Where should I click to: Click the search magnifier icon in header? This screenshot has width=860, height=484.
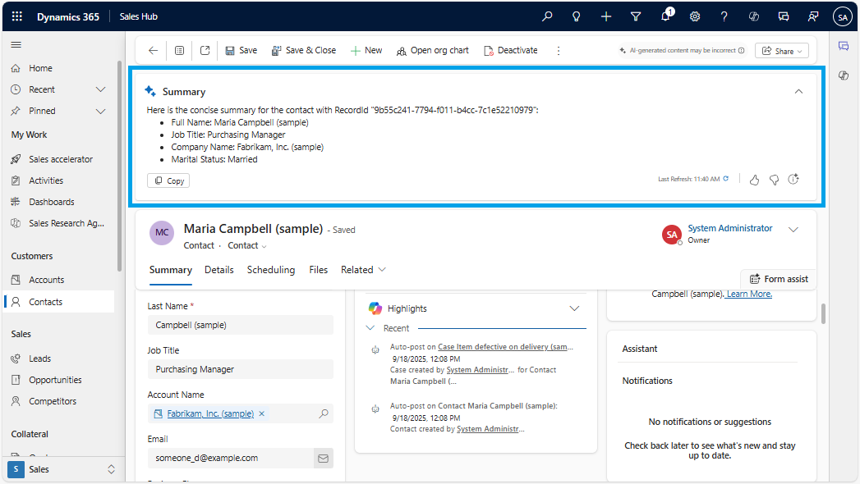point(548,16)
